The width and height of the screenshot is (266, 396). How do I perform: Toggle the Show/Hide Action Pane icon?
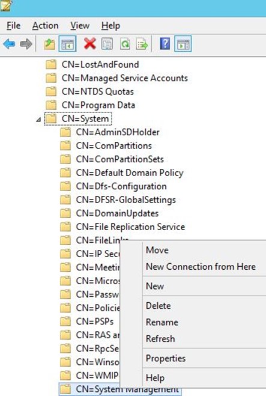click(x=183, y=44)
